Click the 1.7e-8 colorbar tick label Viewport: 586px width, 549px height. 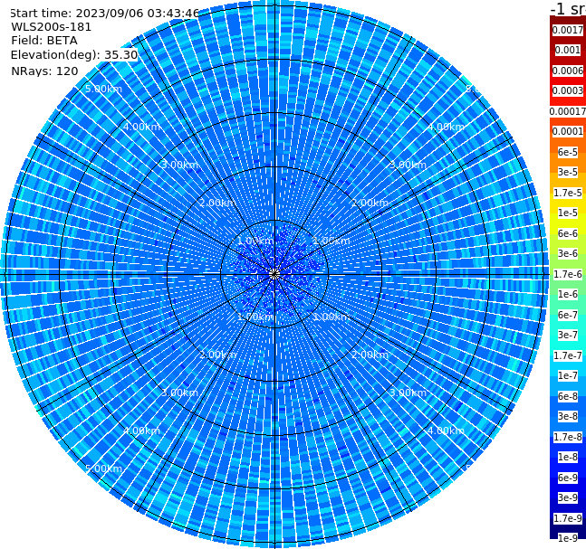(567, 437)
